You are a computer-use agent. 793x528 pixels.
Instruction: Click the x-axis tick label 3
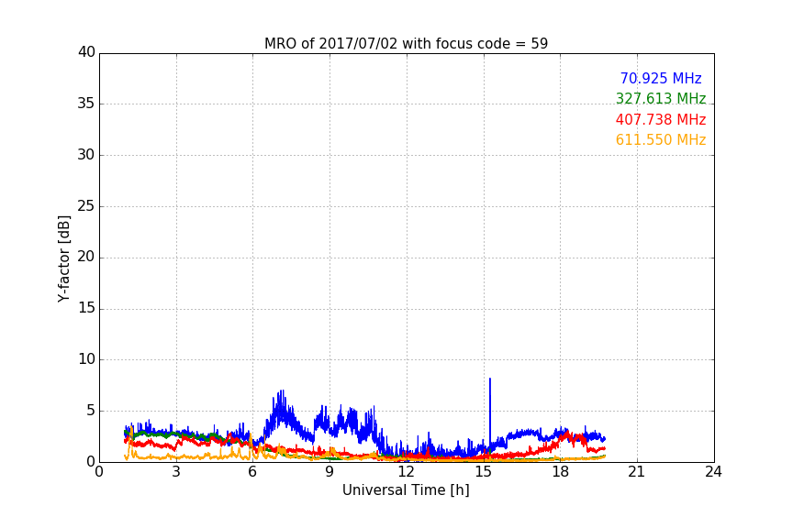tap(176, 472)
